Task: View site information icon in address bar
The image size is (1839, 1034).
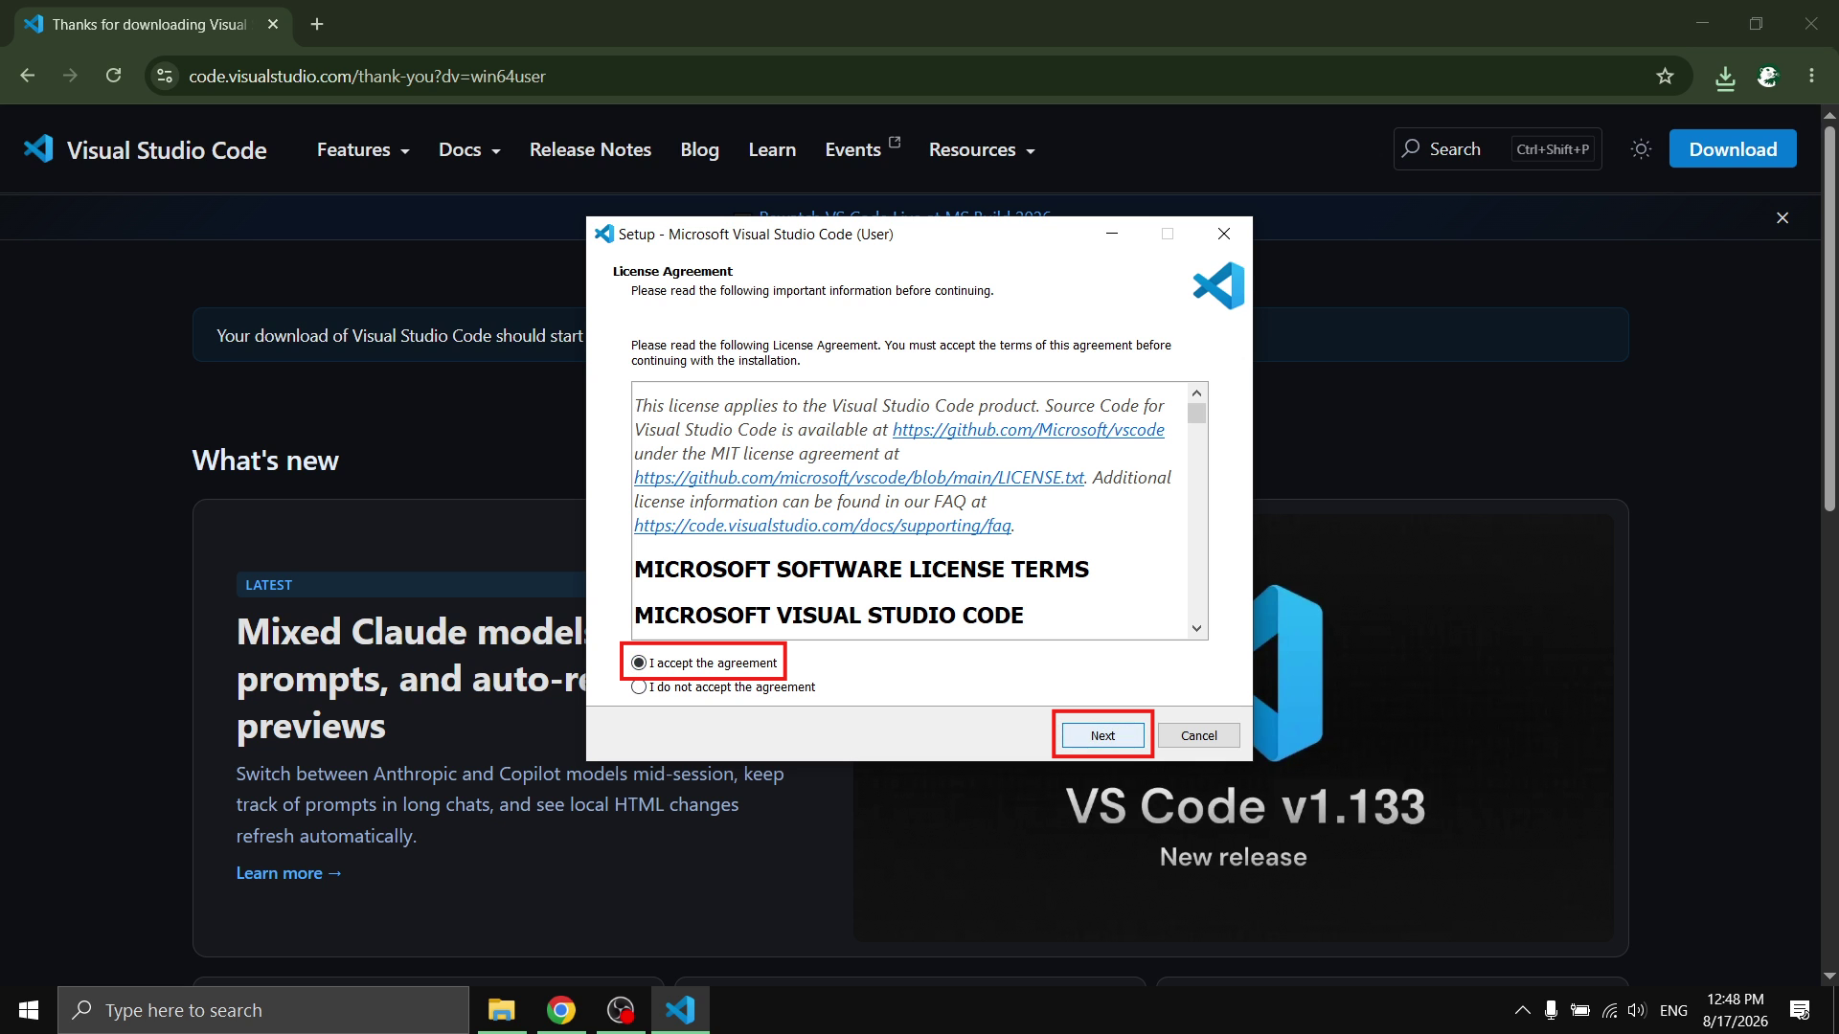Action: point(165,76)
